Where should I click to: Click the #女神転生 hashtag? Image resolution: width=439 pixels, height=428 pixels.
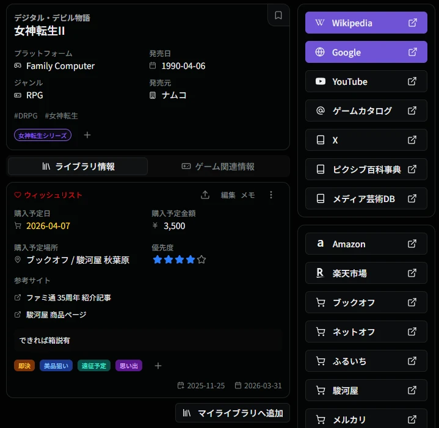point(61,116)
